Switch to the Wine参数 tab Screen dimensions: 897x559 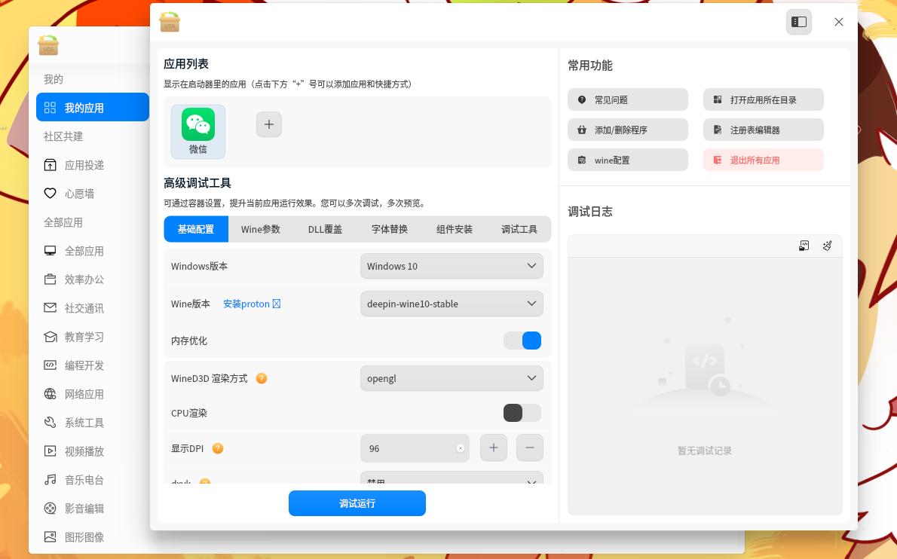pos(260,229)
